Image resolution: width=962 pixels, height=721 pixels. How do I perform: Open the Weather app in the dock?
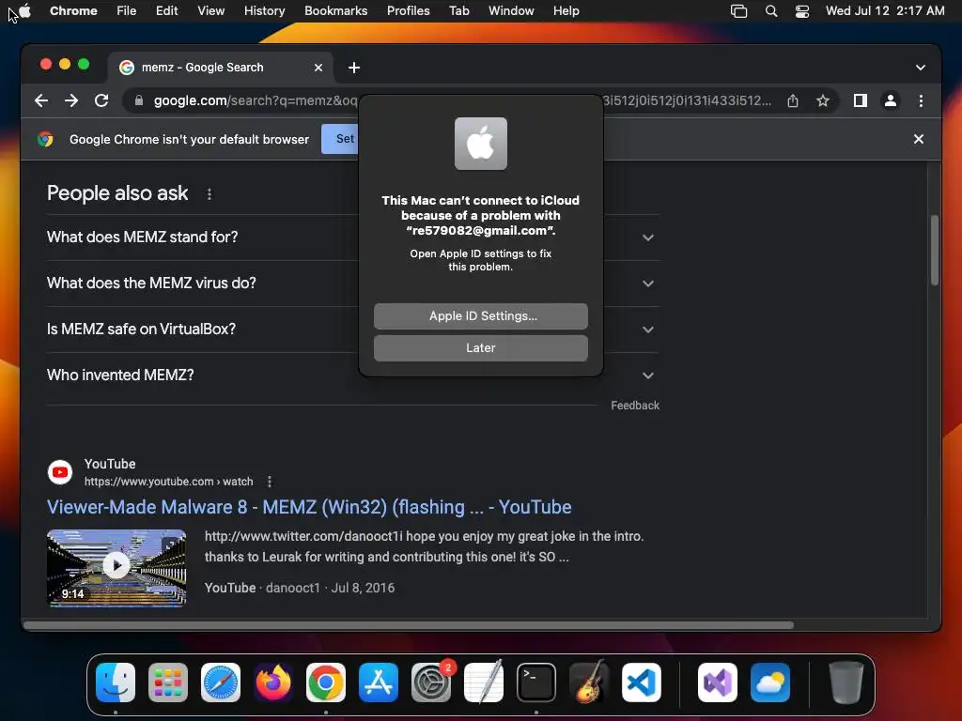[770, 683]
